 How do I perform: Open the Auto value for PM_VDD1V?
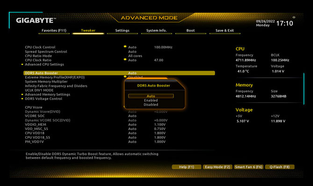(132, 142)
